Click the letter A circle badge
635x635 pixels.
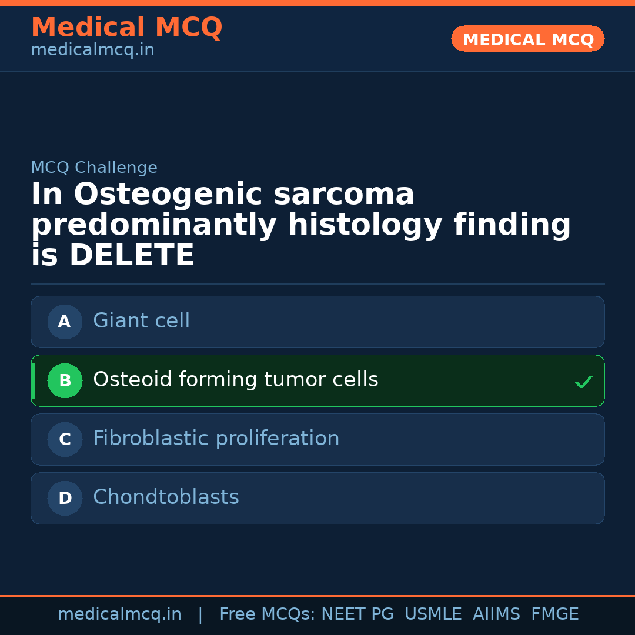[x=65, y=322]
